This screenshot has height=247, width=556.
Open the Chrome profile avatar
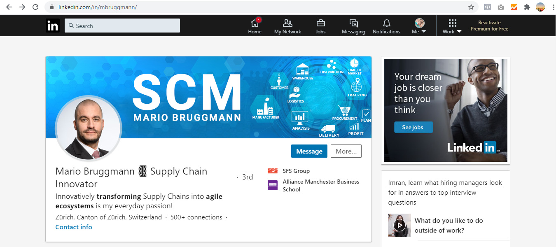[x=540, y=7]
